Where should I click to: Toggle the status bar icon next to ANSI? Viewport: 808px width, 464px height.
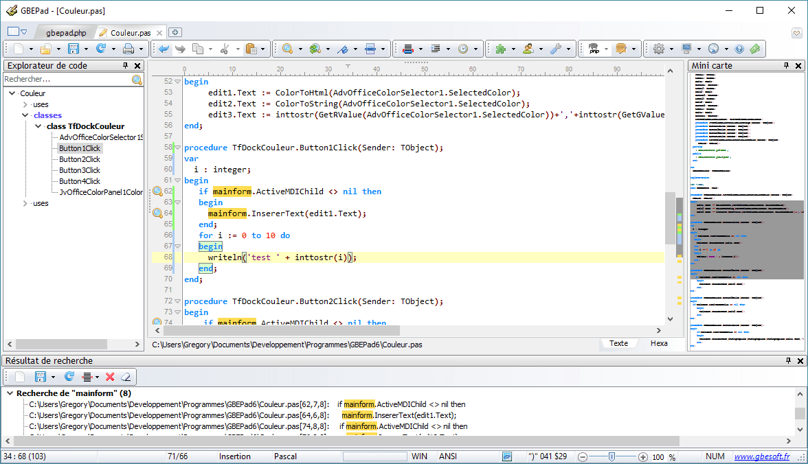coord(507,456)
